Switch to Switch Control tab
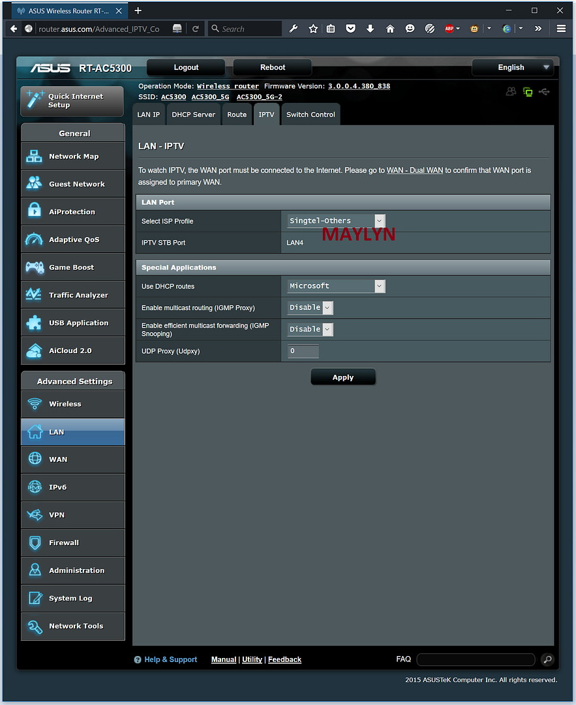Viewport: 576px width, 705px height. click(311, 115)
